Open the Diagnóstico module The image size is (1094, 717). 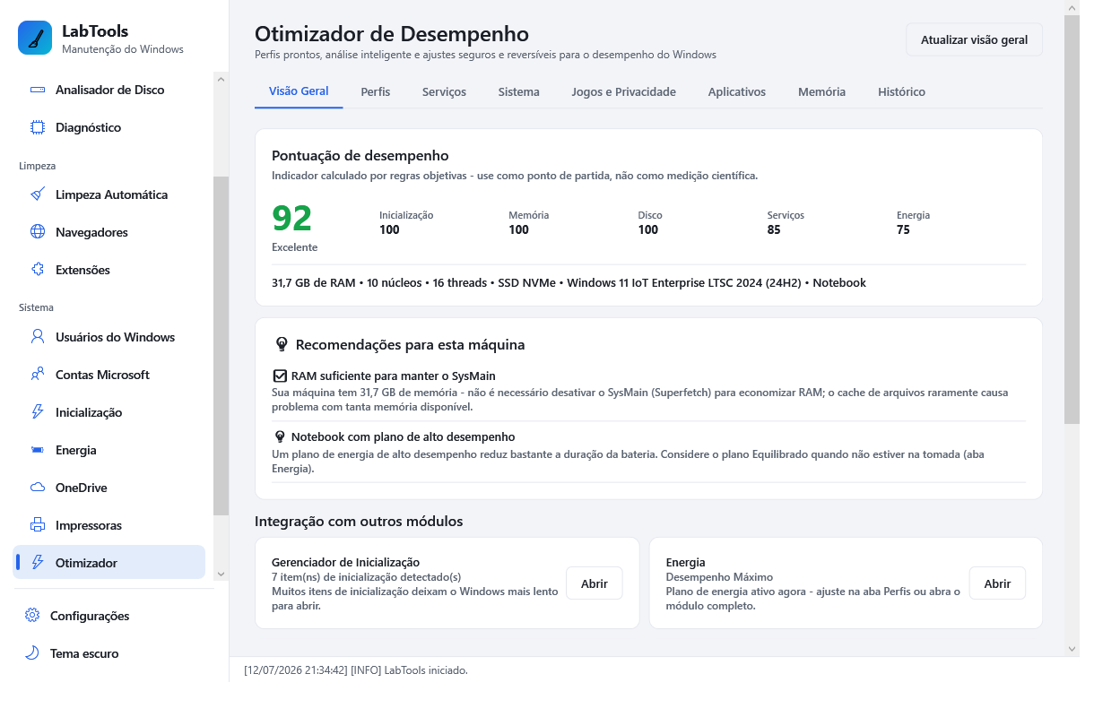109,127
